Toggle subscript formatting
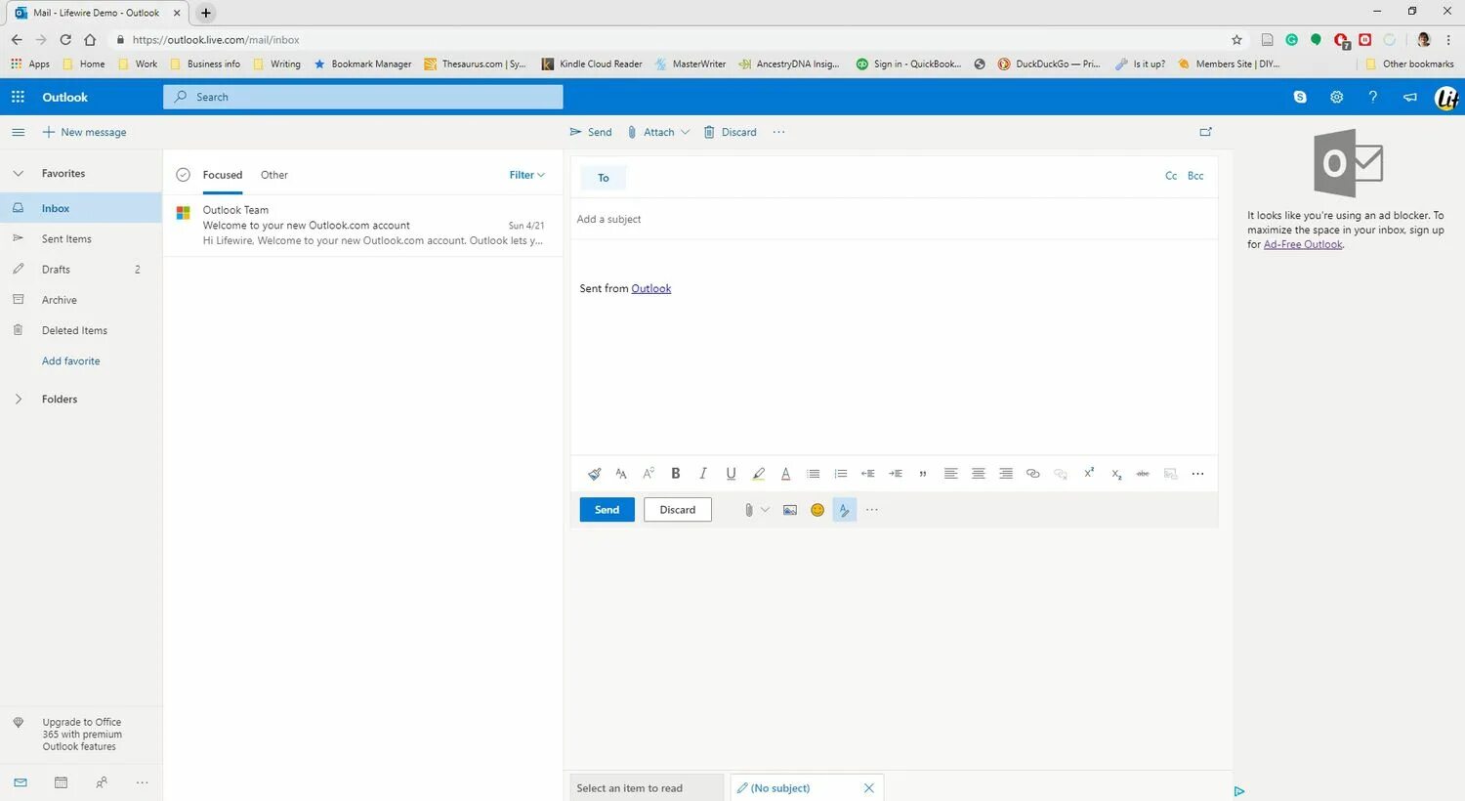1465x801 pixels. [1115, 474]
